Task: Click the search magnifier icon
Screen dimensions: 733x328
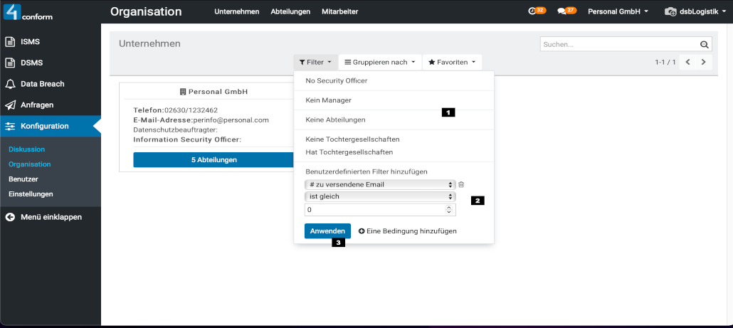Action: point(705,45)
